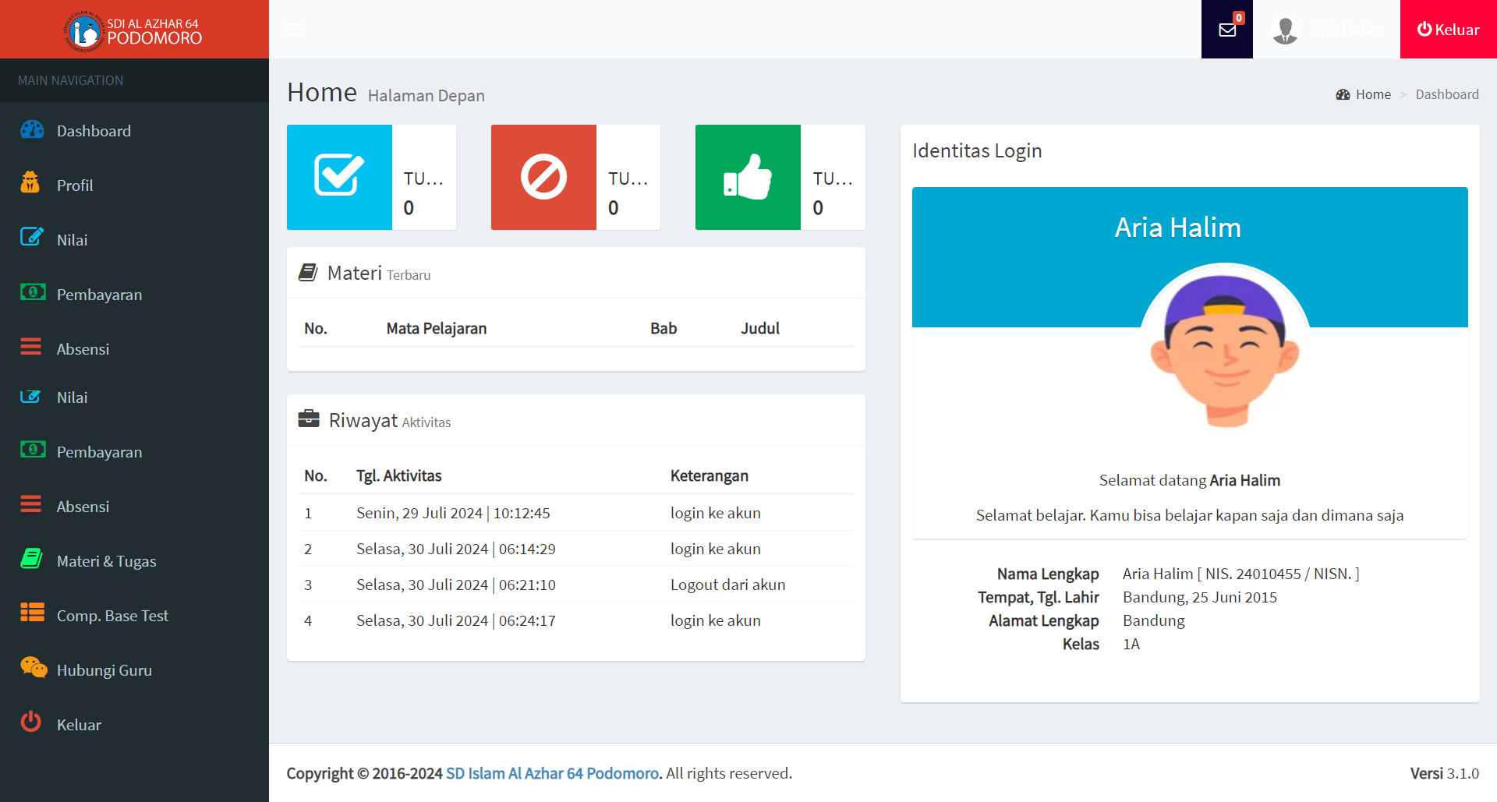This screenshot has height=802, width=1497.
Task: Open SD Islam Al Azhar 64 Podomoro link
Action: tap(553, 773)
